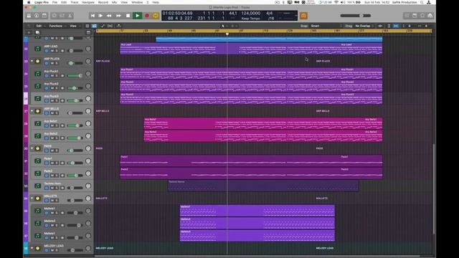Screen dimensions: 459x258
Task: Click the Mallets1 track instrument icon
Action: [37, 211]
